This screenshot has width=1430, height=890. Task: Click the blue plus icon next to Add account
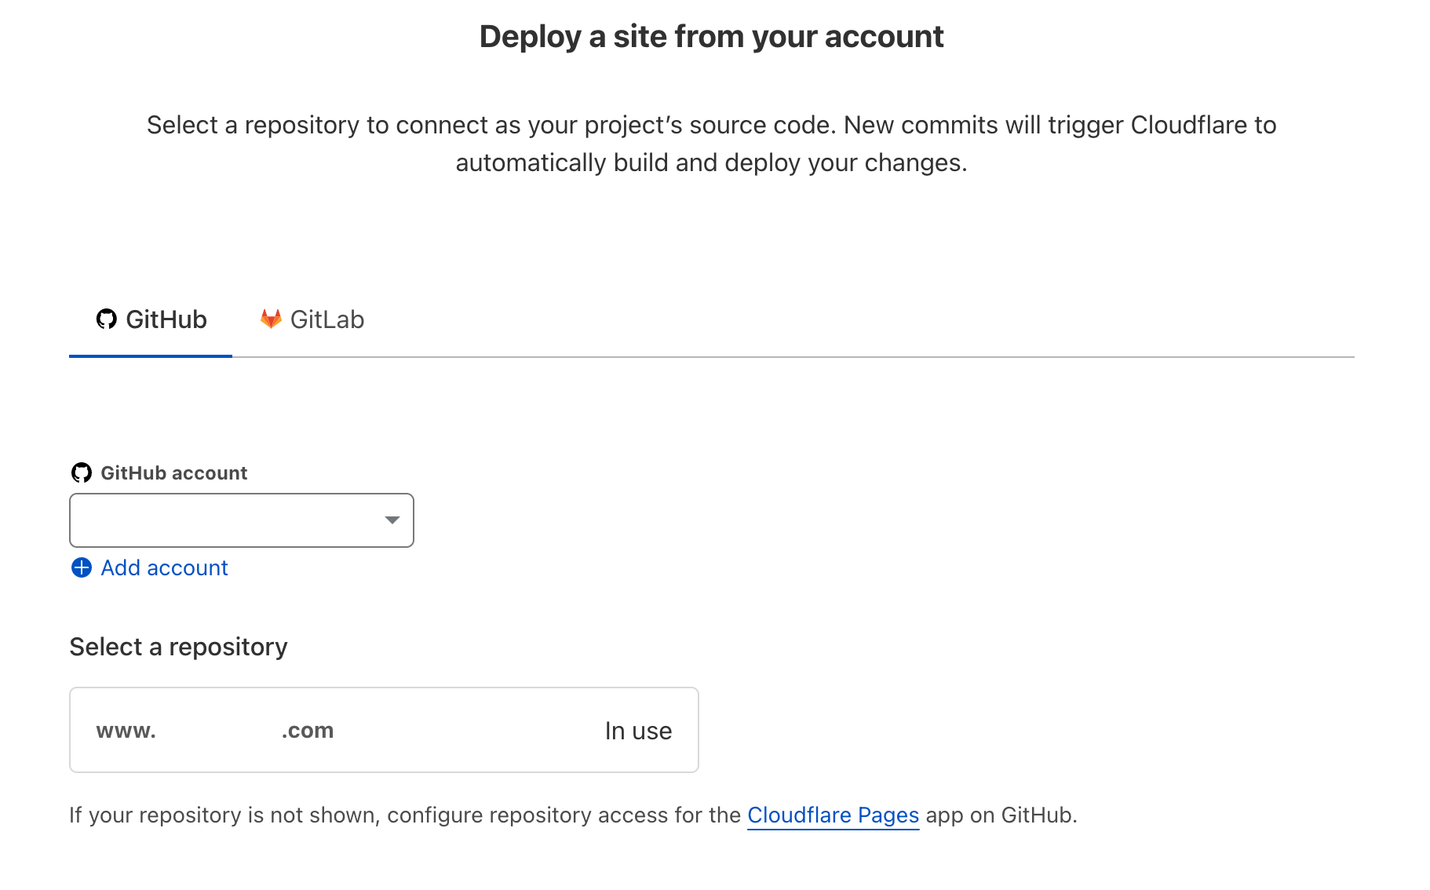81,567
